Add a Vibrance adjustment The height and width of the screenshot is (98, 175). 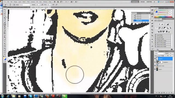click(157, 28)
